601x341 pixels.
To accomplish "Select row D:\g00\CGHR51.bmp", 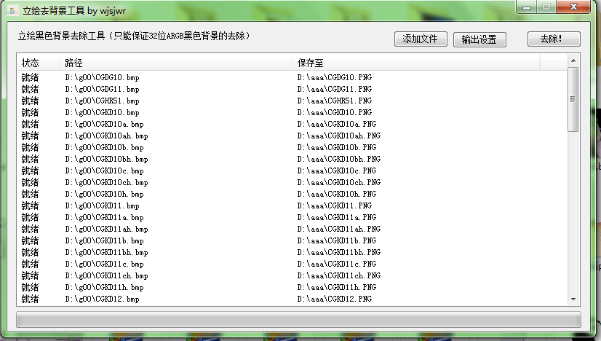I will [292, 101].
